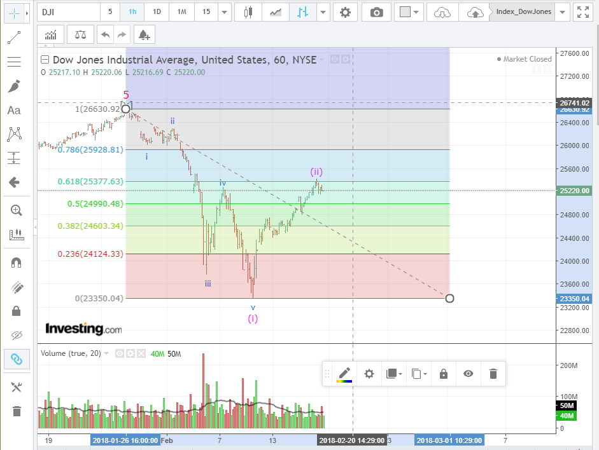Switch to the 15 minute interval

(206, 12)
